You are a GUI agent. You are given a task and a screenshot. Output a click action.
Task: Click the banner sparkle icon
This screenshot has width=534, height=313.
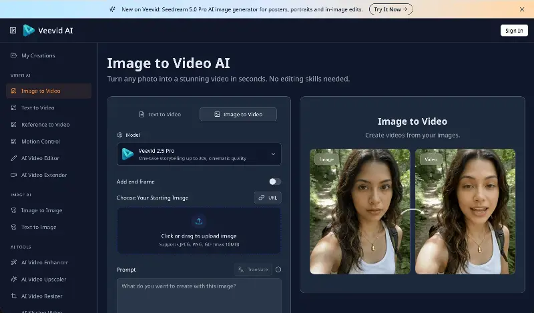tap(112, 9)
